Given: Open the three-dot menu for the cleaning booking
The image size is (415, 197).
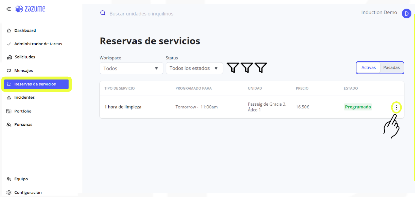Looking at the screenshot, I should click(396, 107).
